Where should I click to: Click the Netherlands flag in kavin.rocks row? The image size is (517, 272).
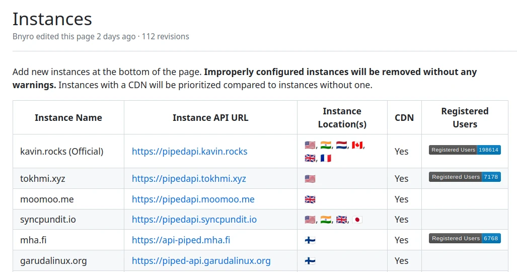(341, 145)
